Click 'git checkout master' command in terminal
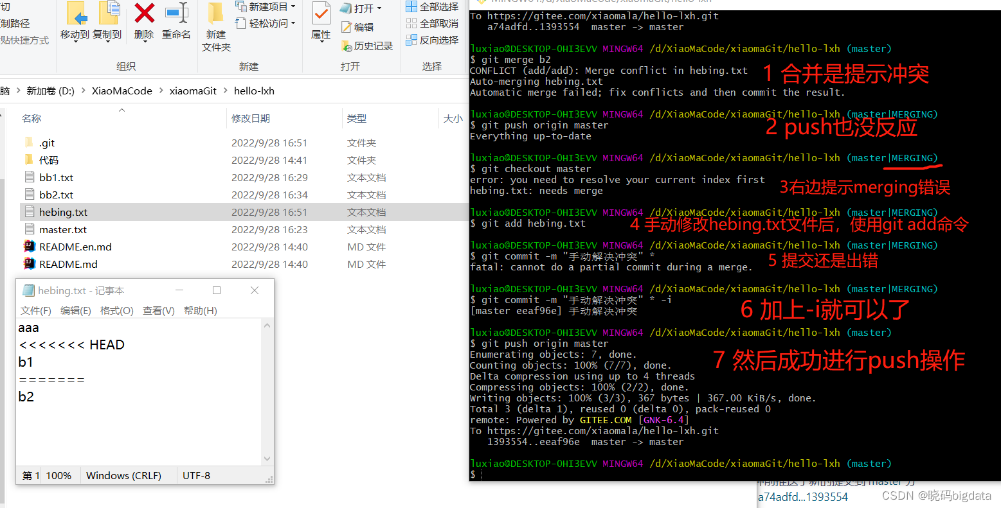 click(536, 169)
